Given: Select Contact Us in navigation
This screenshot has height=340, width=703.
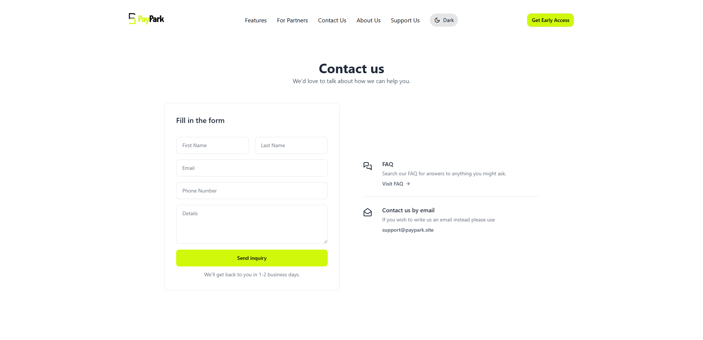Looking at the screenshot, I should (x=332, y=20).
